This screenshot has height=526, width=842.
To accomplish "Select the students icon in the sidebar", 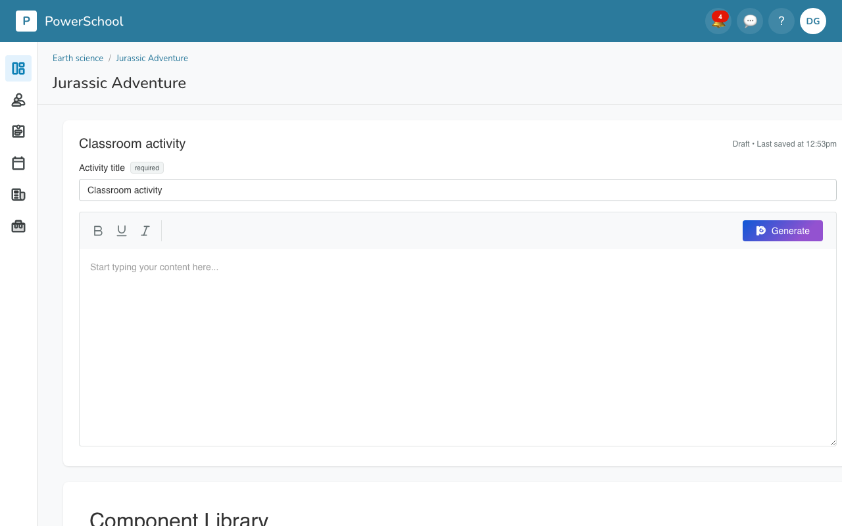I will [x=18, y=100].
